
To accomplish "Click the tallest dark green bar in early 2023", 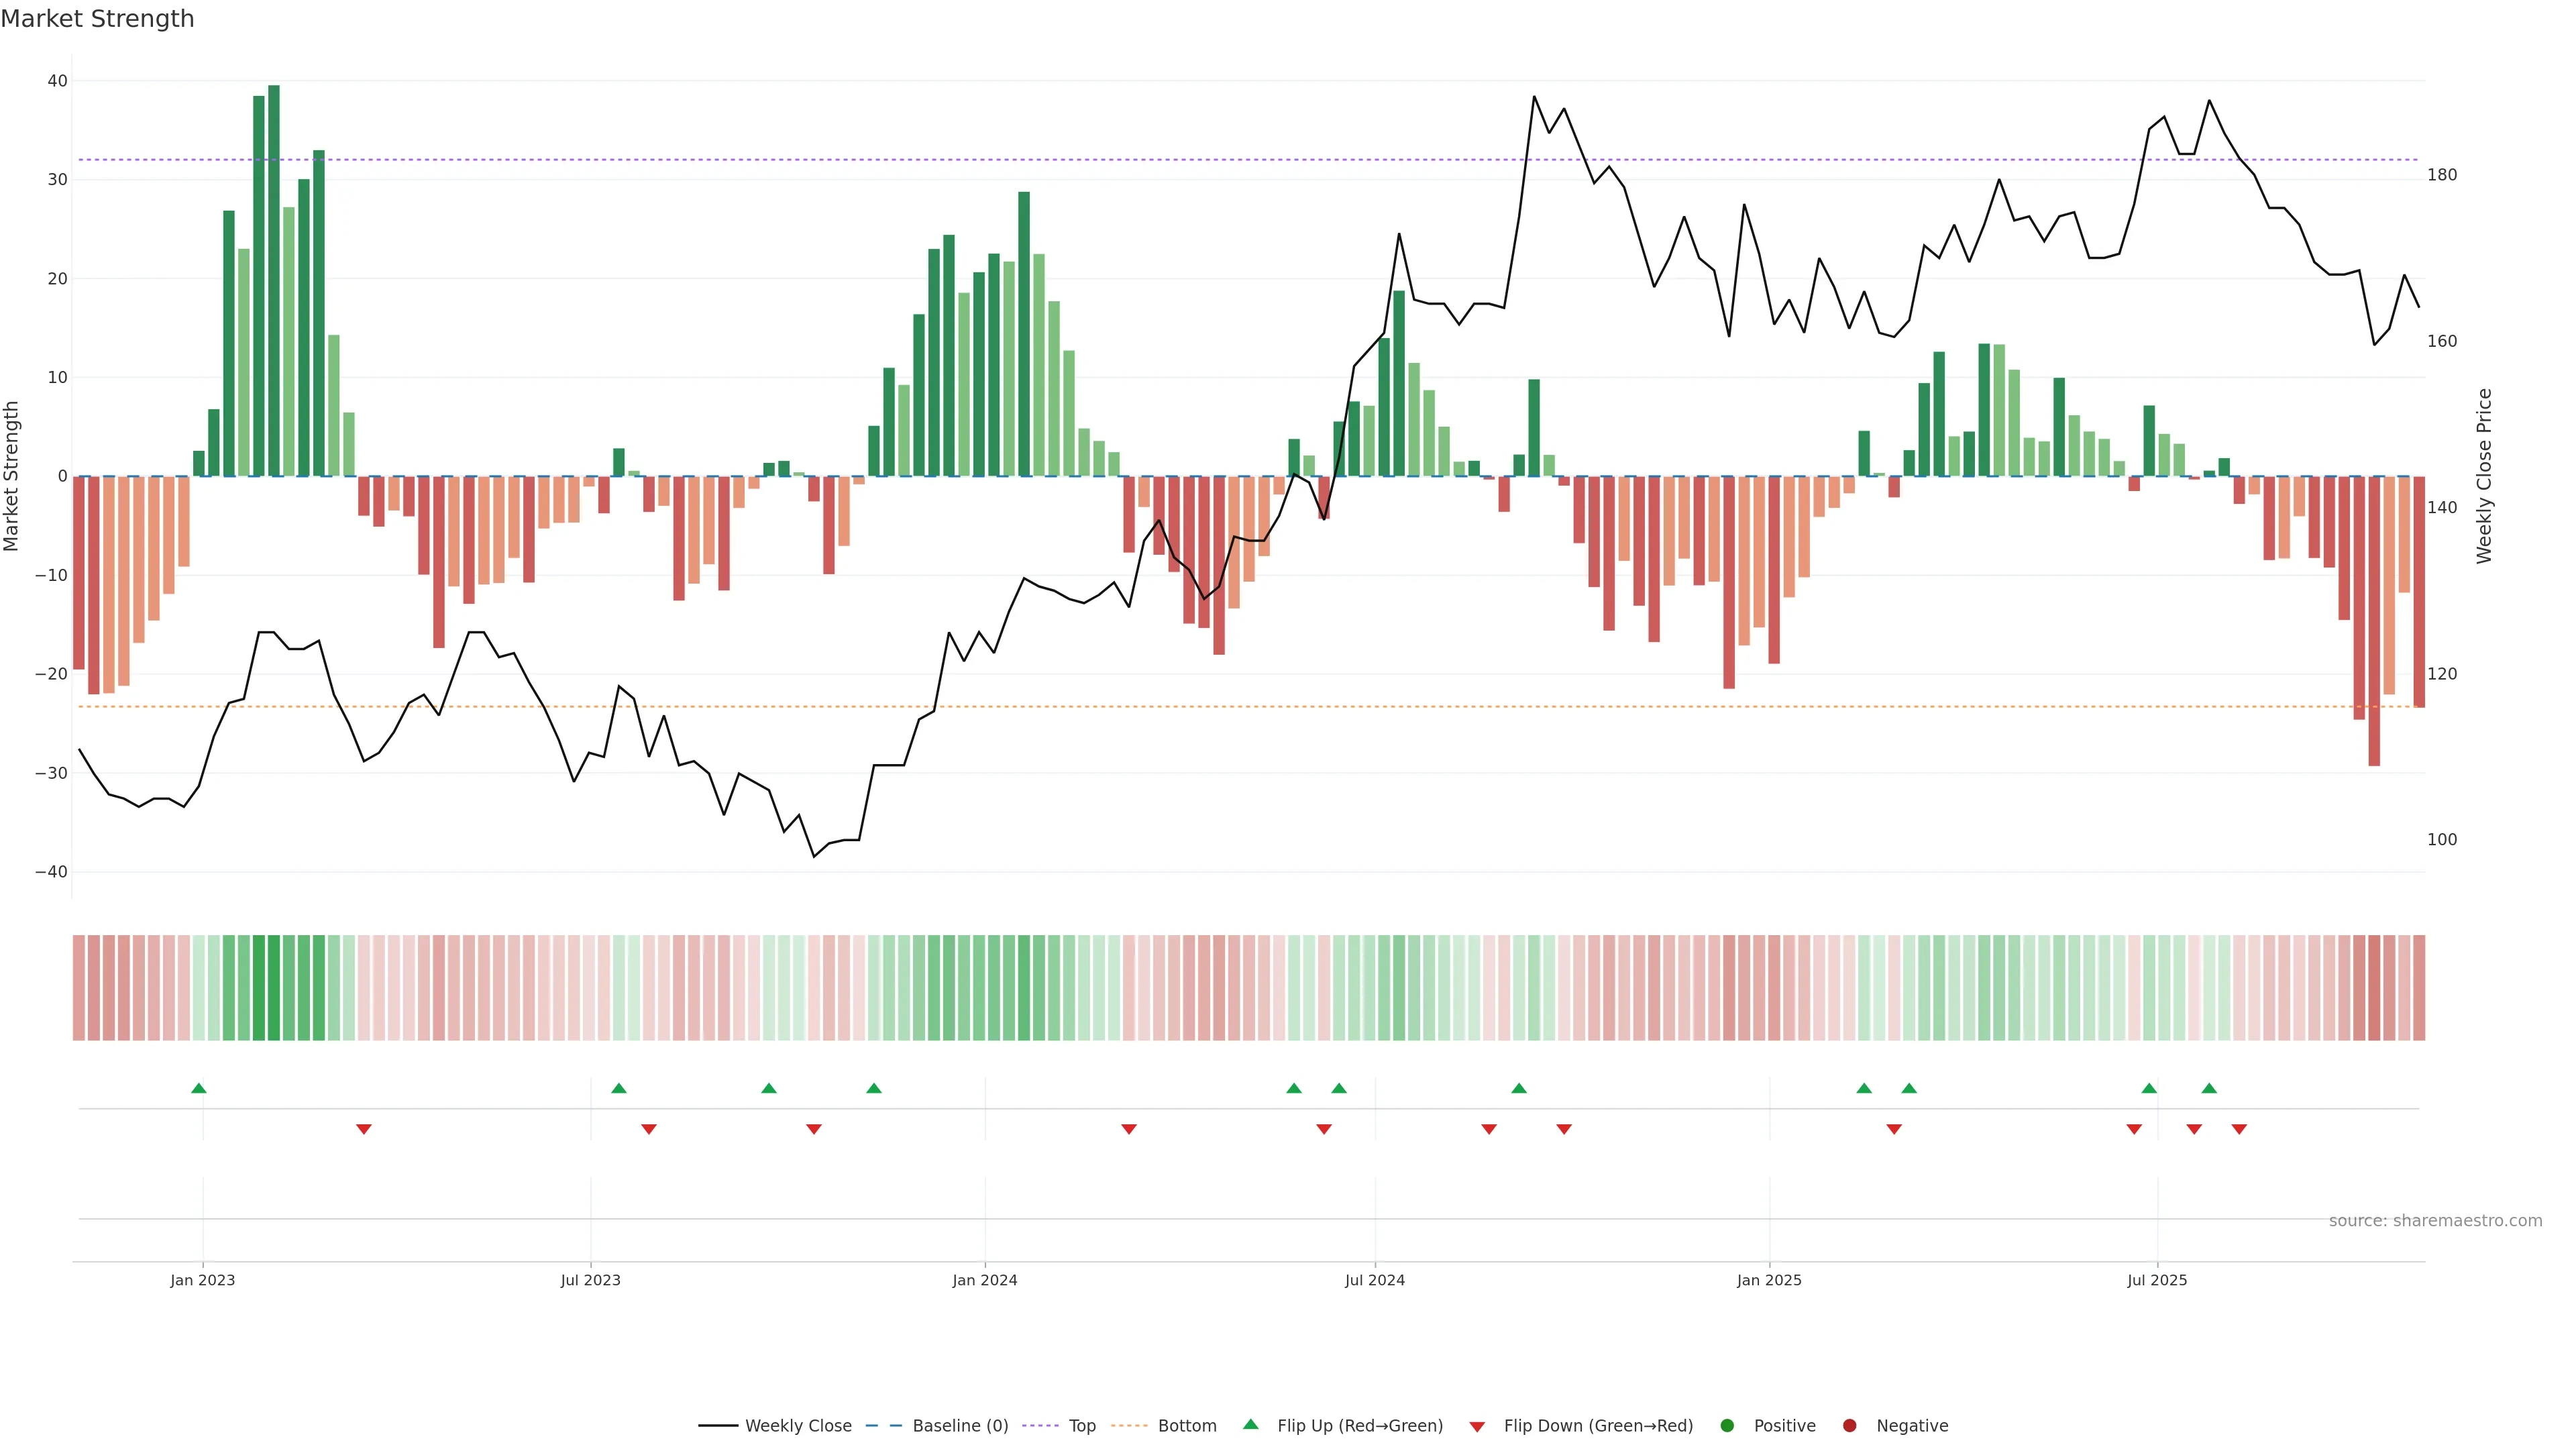I will 274,280.
